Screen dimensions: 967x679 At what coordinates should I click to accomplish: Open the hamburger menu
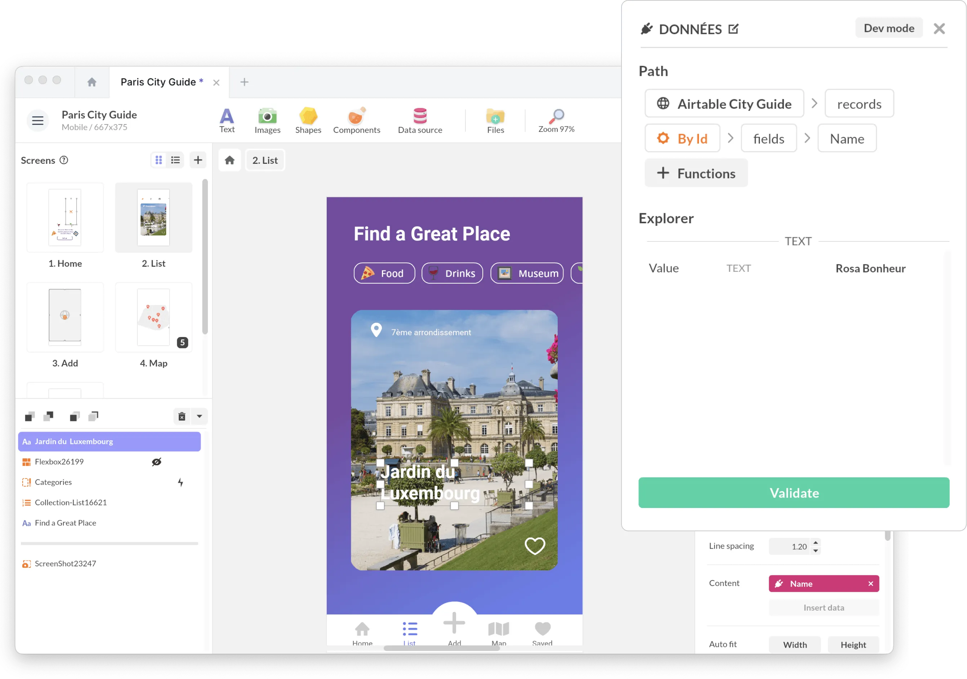37,120
